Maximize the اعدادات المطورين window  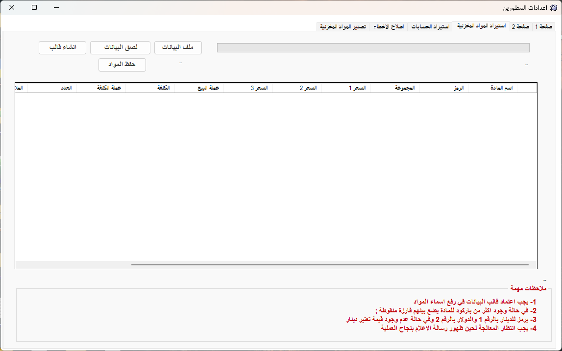pyautogui.click(x=34, y=7)
